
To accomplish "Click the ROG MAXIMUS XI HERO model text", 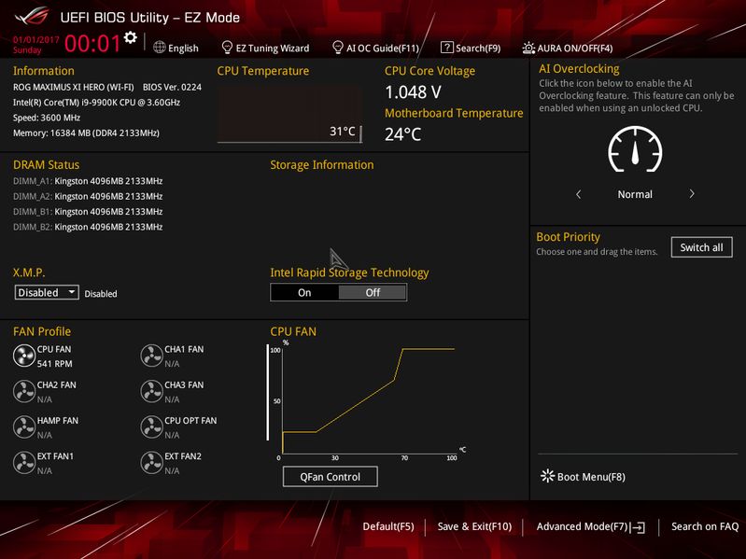I will pyautogui.click(x=73, y=87).
